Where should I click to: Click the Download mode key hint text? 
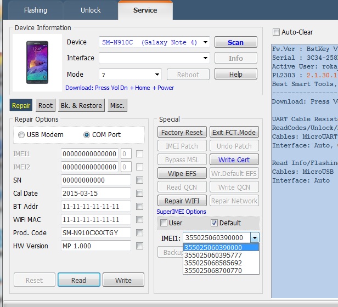[120, 88]
